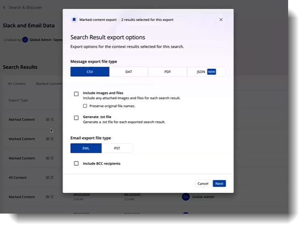The width and height of the screenshot is (300, 225).
Task: Choose EML email export file type
Action: (x=86, y=148)
